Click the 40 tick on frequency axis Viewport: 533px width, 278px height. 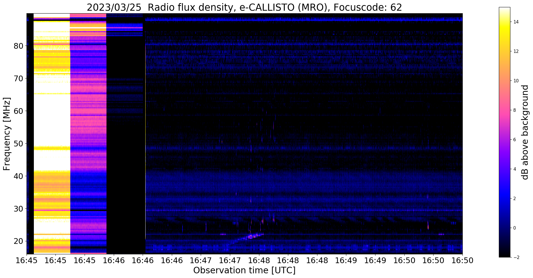(x=19, y=176)
